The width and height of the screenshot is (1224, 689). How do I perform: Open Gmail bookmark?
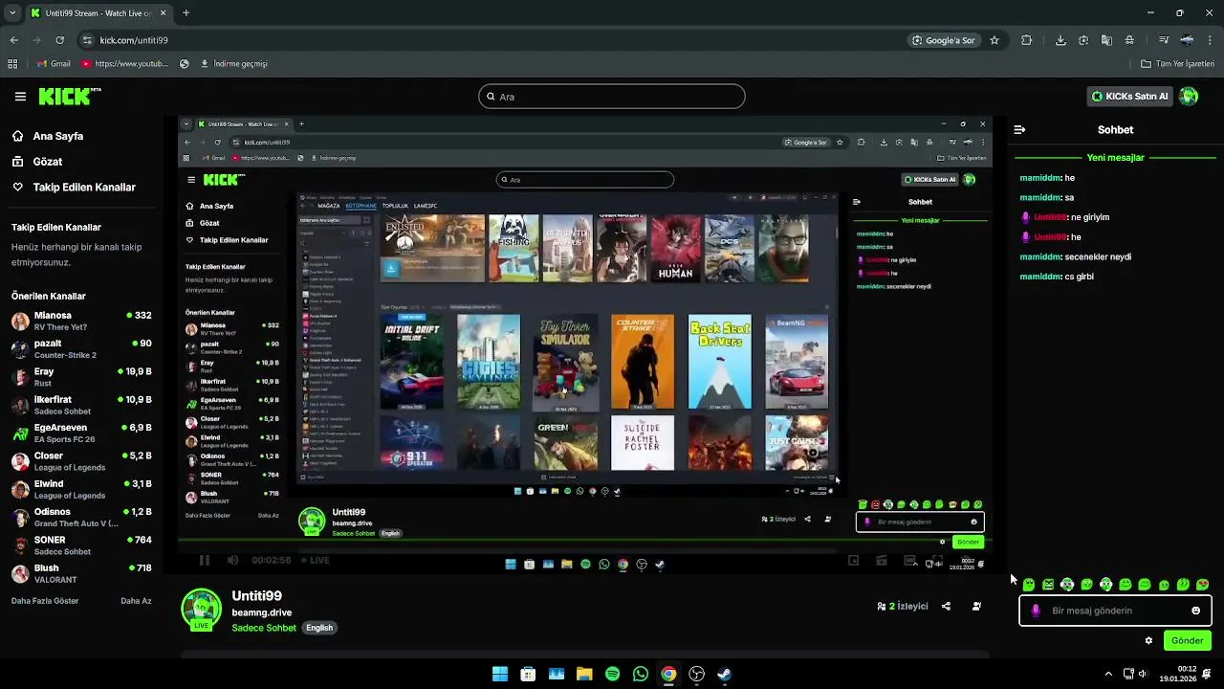tap(54, 64)
